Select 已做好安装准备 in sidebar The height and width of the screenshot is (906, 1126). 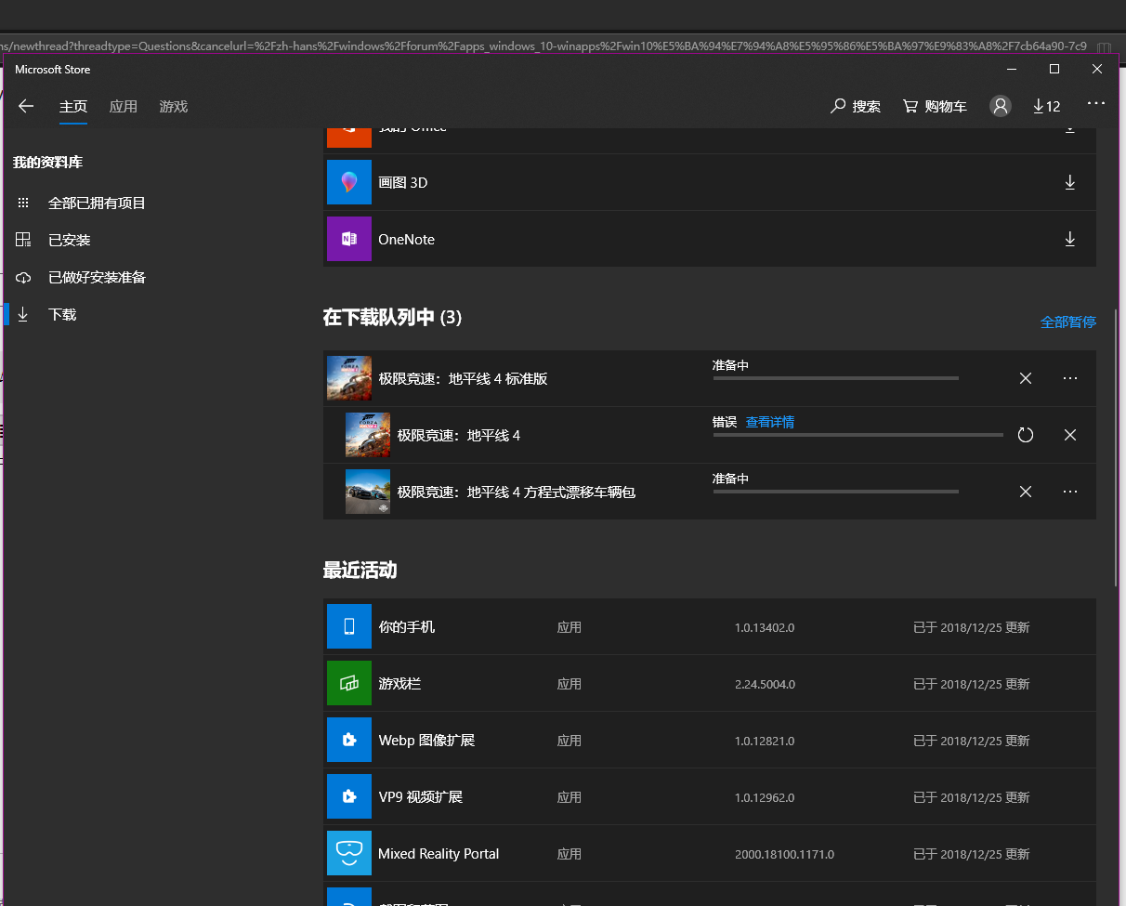point(97,277)
